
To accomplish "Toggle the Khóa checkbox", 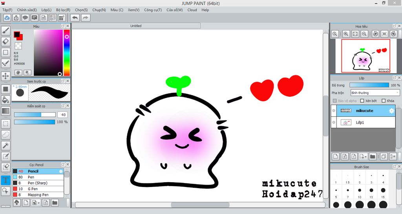I will click(x=384, y=101).
